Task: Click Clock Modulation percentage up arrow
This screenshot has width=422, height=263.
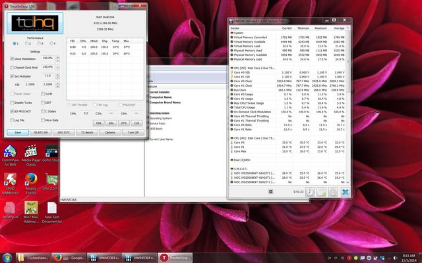Action: coord(57,57)
